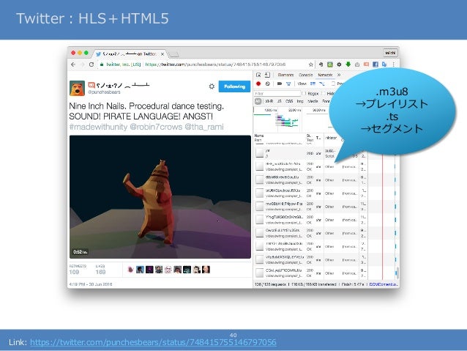
Task: Toggle the waterfall overview view icon
Action: (x=321, y=84)
